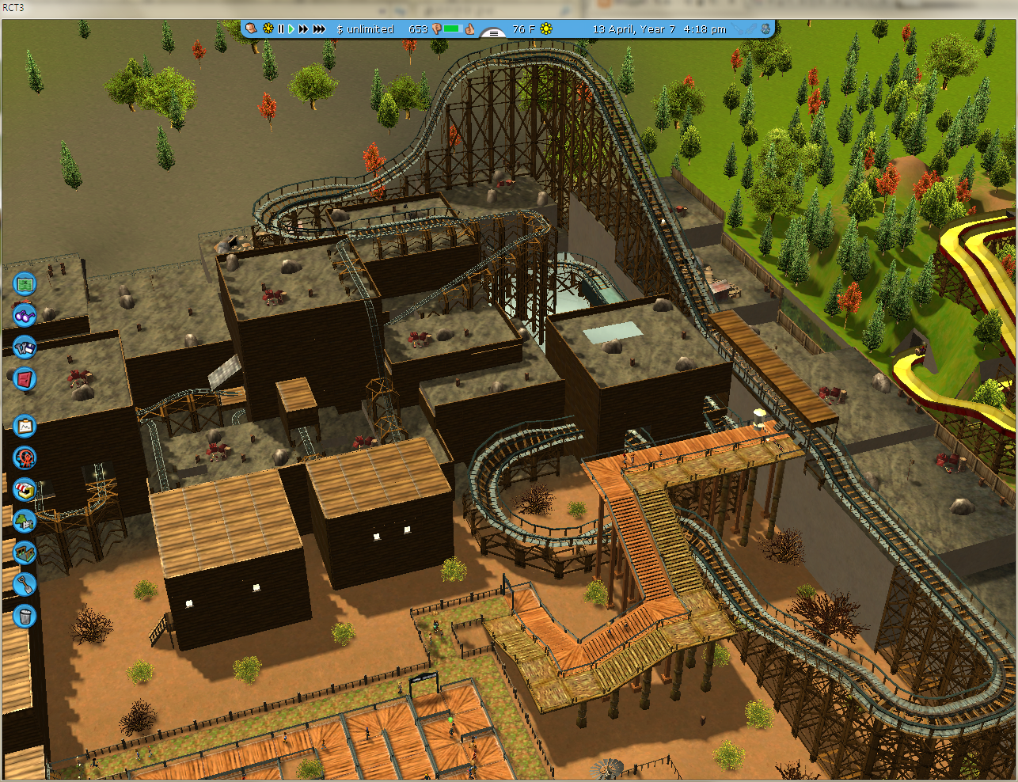
Task: Open the park map button
Action: click(25, 283)
